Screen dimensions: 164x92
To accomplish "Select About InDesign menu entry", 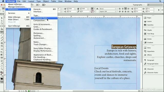I will coord(18,4).
